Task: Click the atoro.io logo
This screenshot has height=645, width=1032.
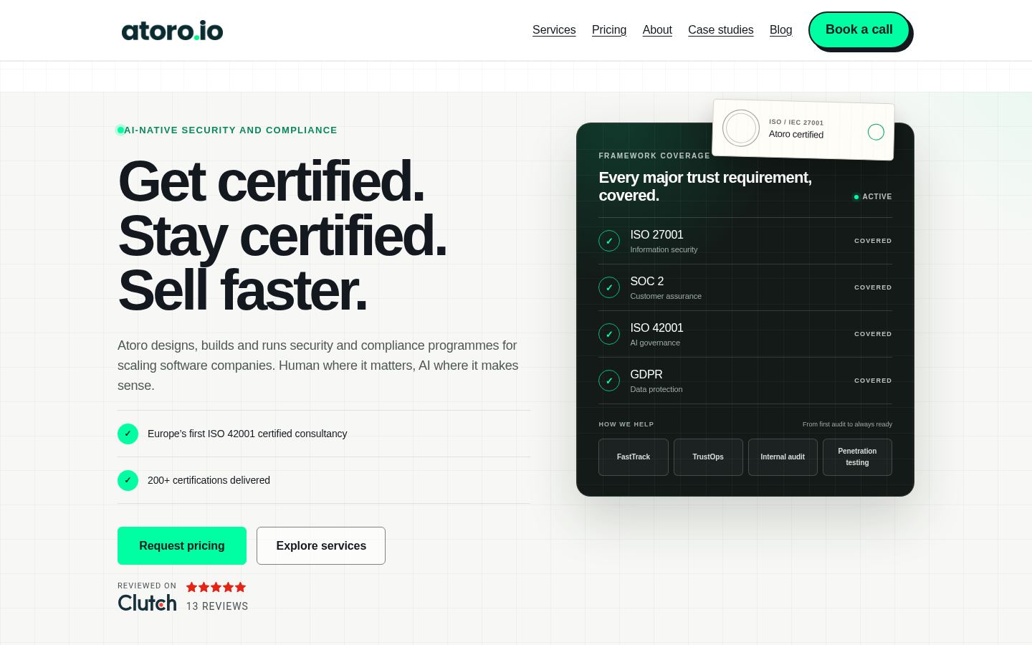Action: pyautogui.click(x=173, y=31)
